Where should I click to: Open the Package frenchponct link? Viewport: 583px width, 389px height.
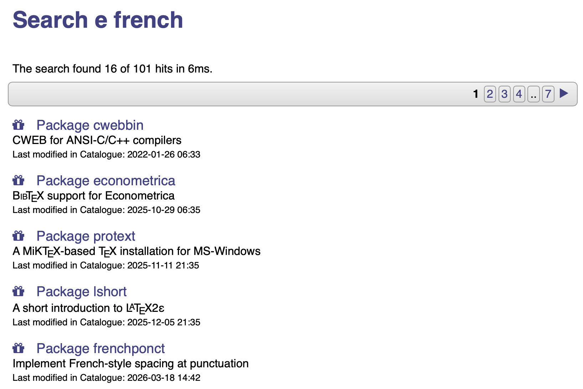(x=100, y=348)
